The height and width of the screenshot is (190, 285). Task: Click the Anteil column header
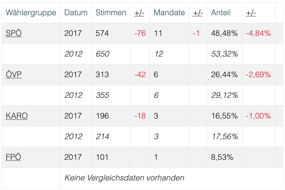point(221,13)
